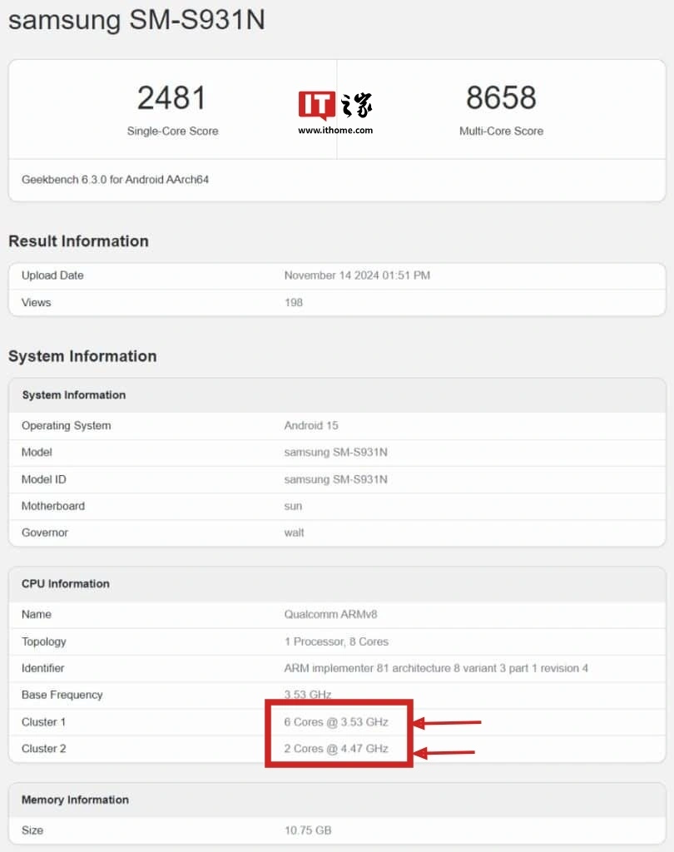Click the Result Information heading

pyautogui.click(x=78, y=241)
